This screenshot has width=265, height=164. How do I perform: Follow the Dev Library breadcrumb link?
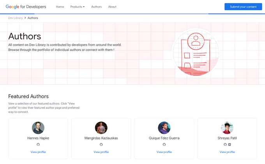click(x=15, y=18)
